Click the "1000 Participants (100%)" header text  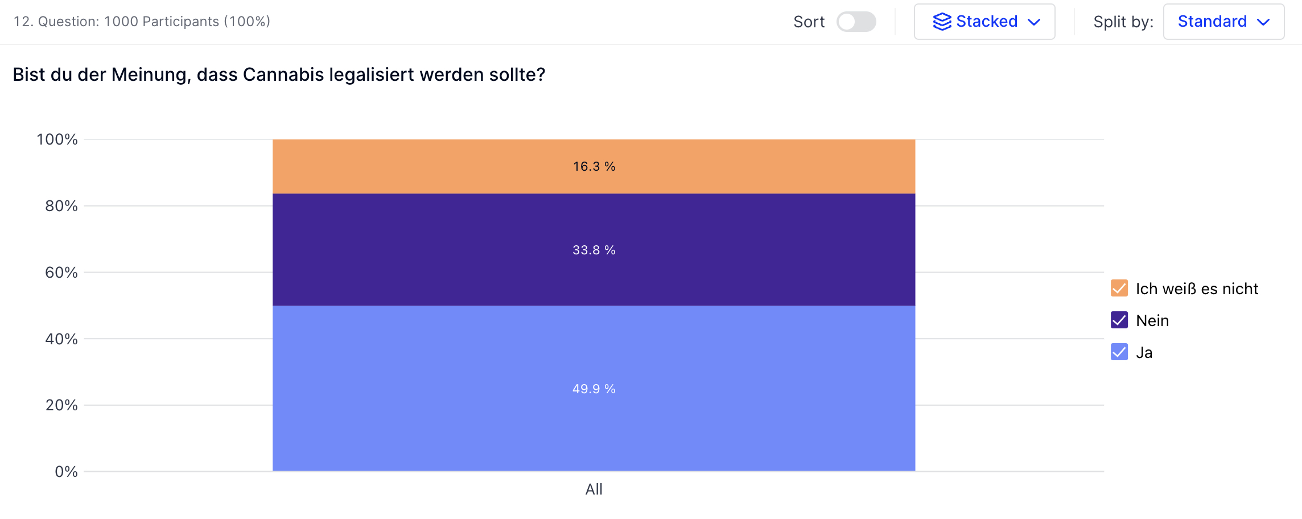click(x=187, y=22)
